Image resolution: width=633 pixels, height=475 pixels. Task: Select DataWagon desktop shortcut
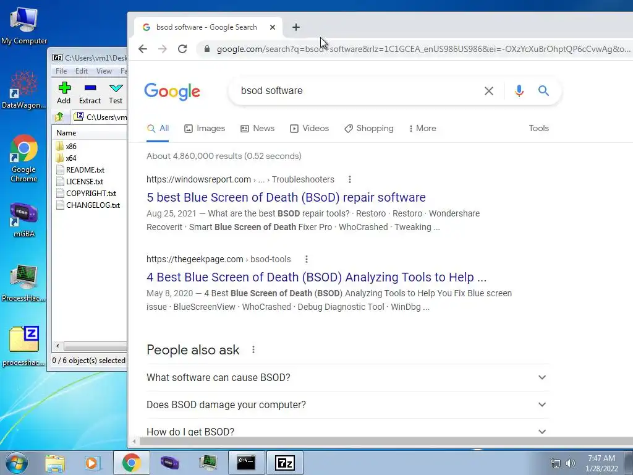pyautogui.click(x=24, y=90)
